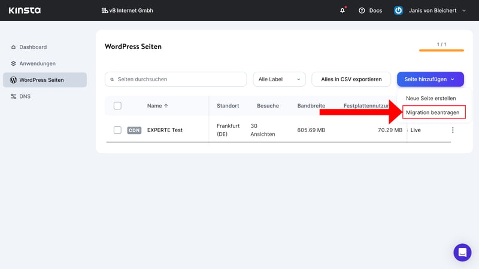
Task: Open the Docs help icon
Action: tap(362, 10)
